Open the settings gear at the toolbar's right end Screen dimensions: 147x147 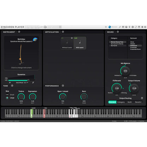(x=145, y=27)
